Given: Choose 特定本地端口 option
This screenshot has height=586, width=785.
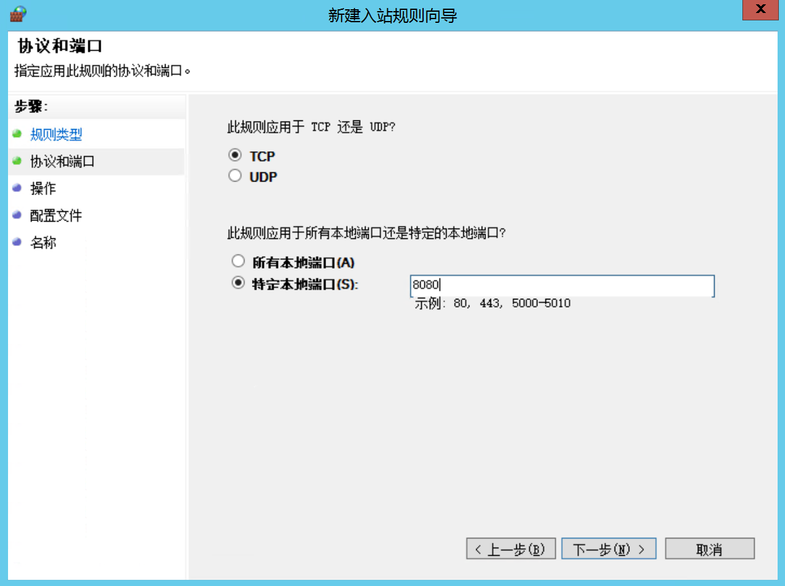Looking at the screenshot, I should point(238,282).
